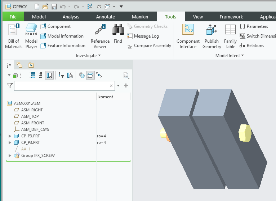
Task: Click the Save icon in quick access toolbar
Action: [x=54, y=7]
